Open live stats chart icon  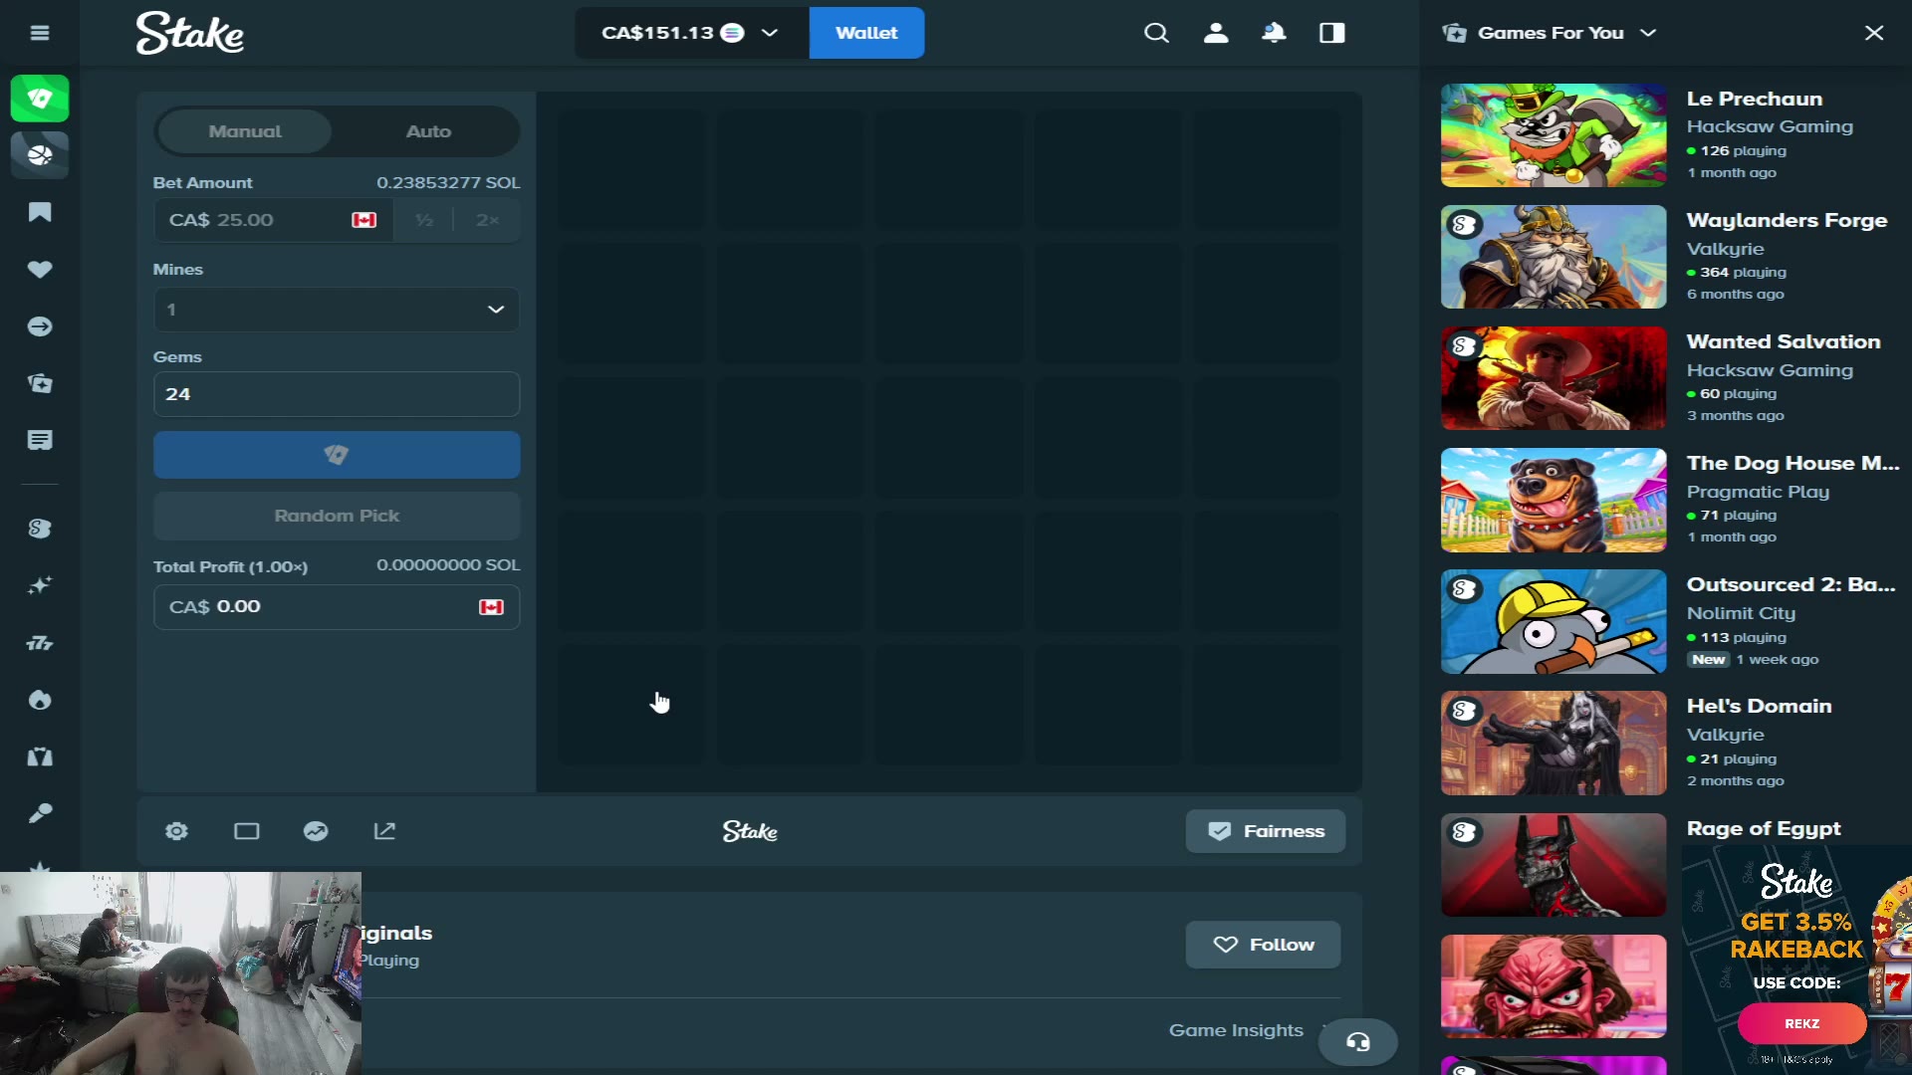316,831
